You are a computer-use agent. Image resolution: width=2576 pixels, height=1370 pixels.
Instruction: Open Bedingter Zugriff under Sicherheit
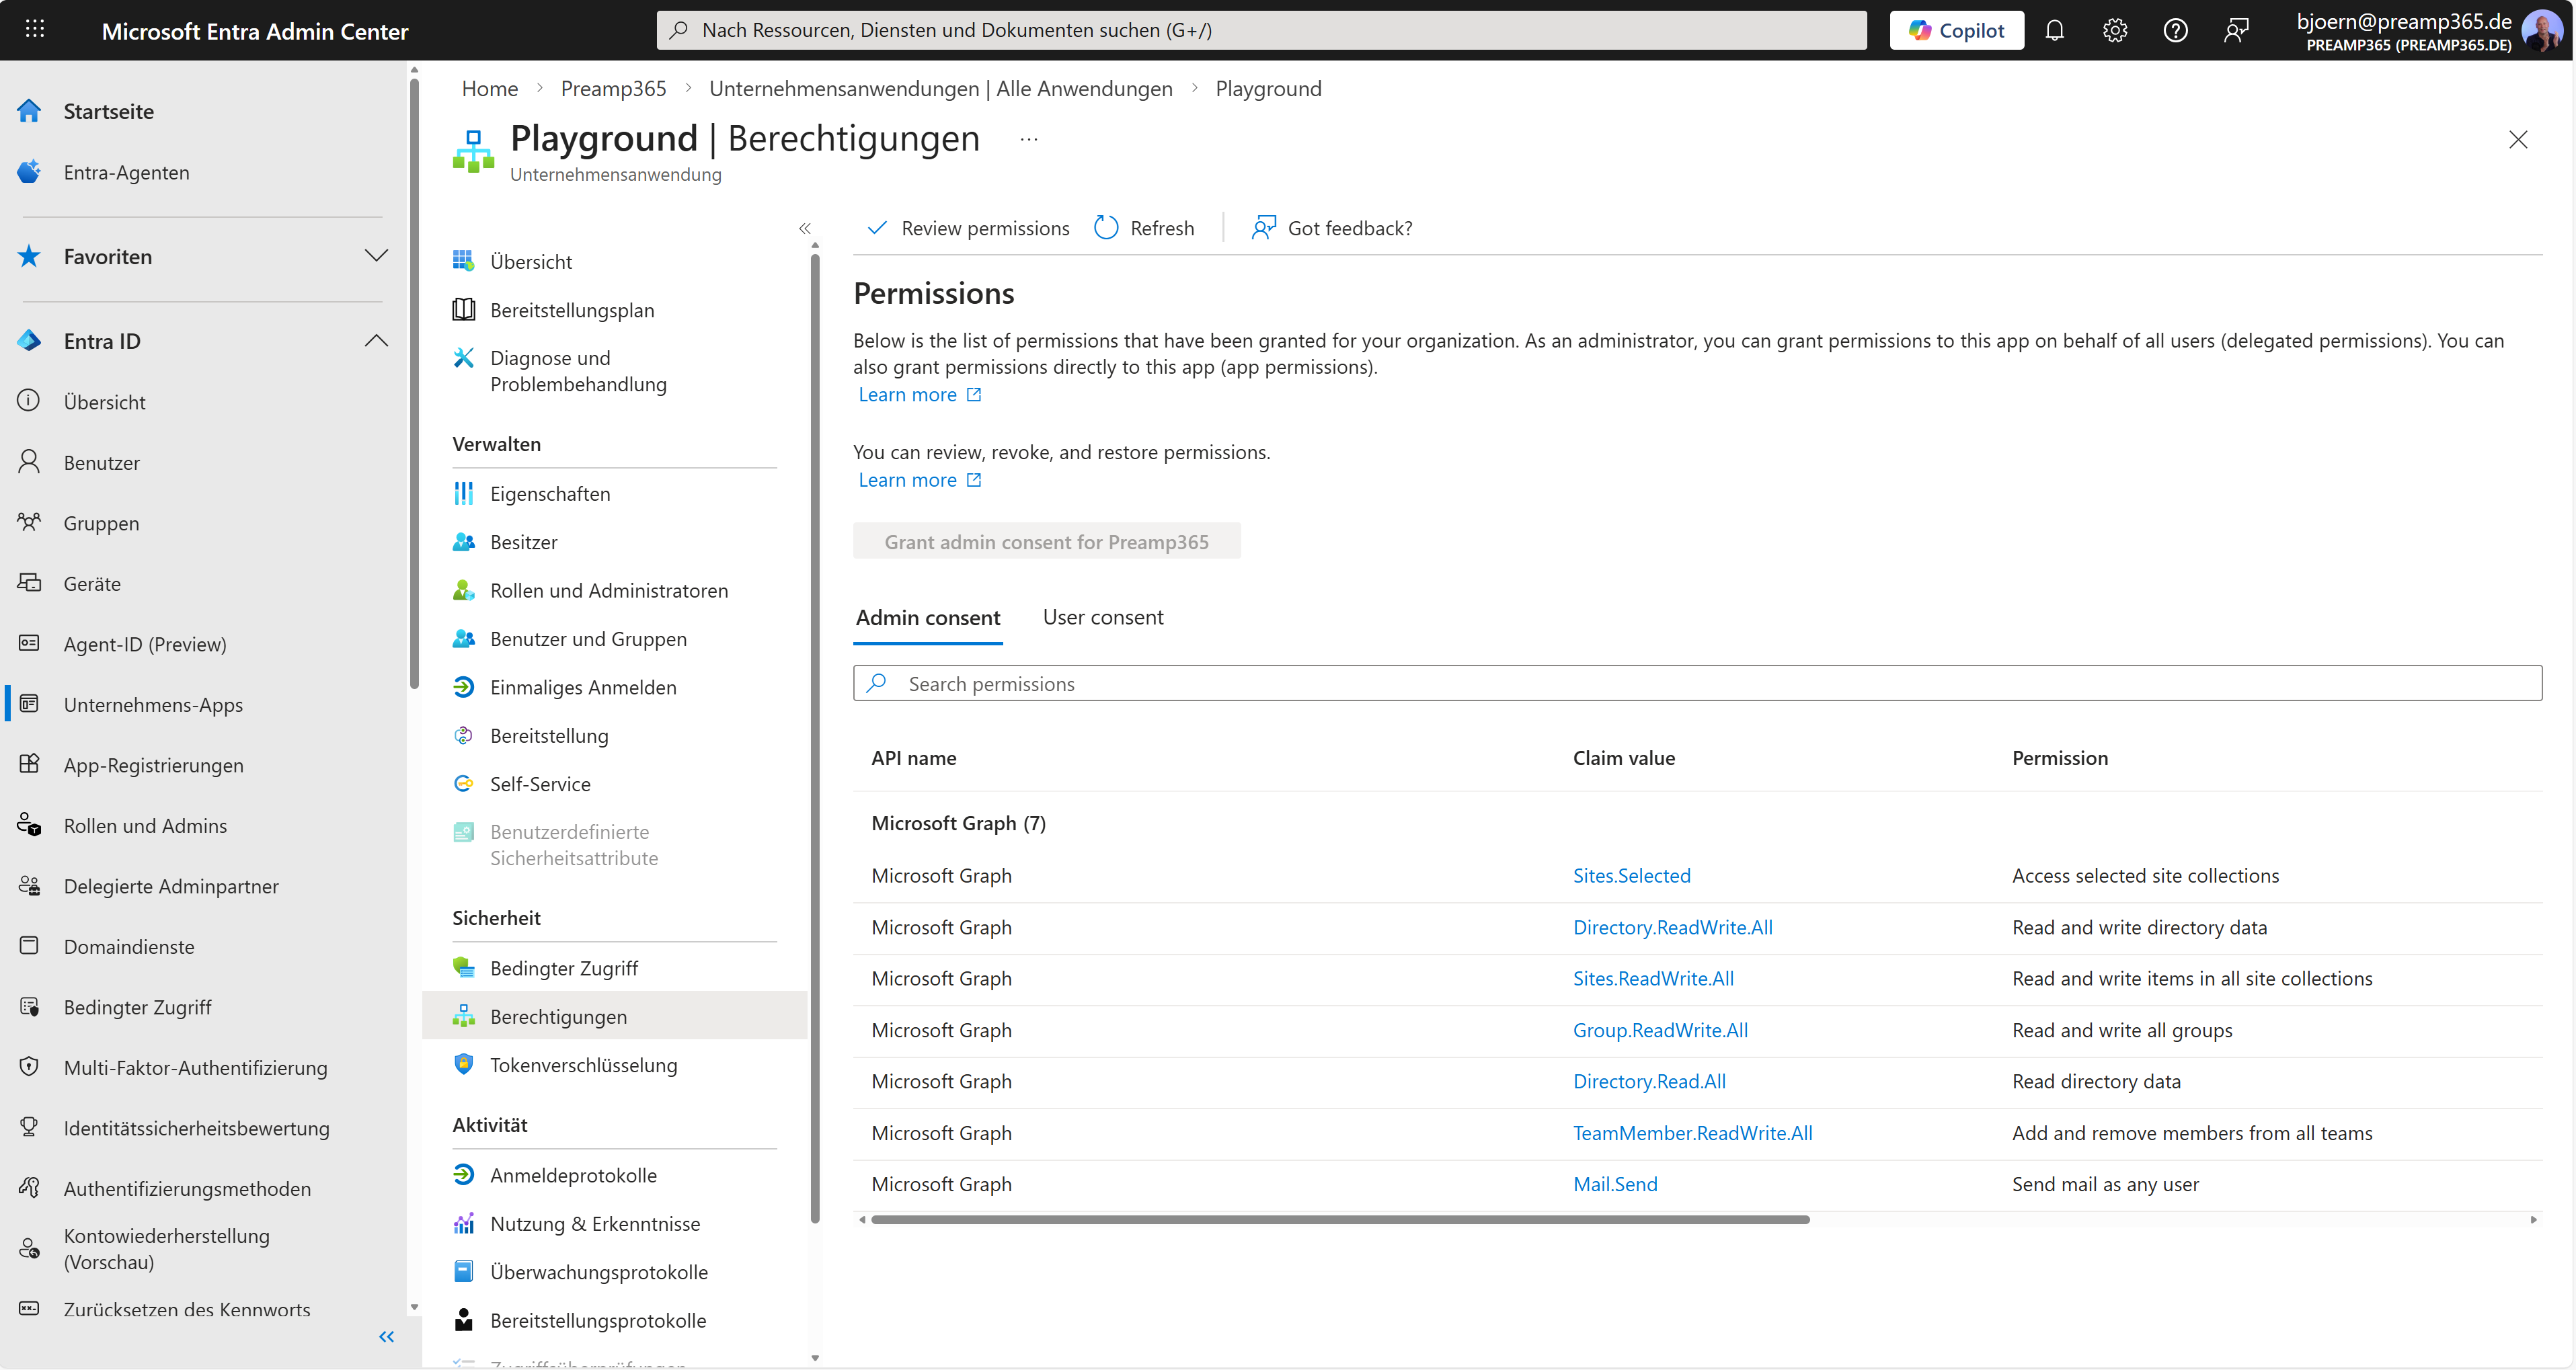[x=564, y=967]
